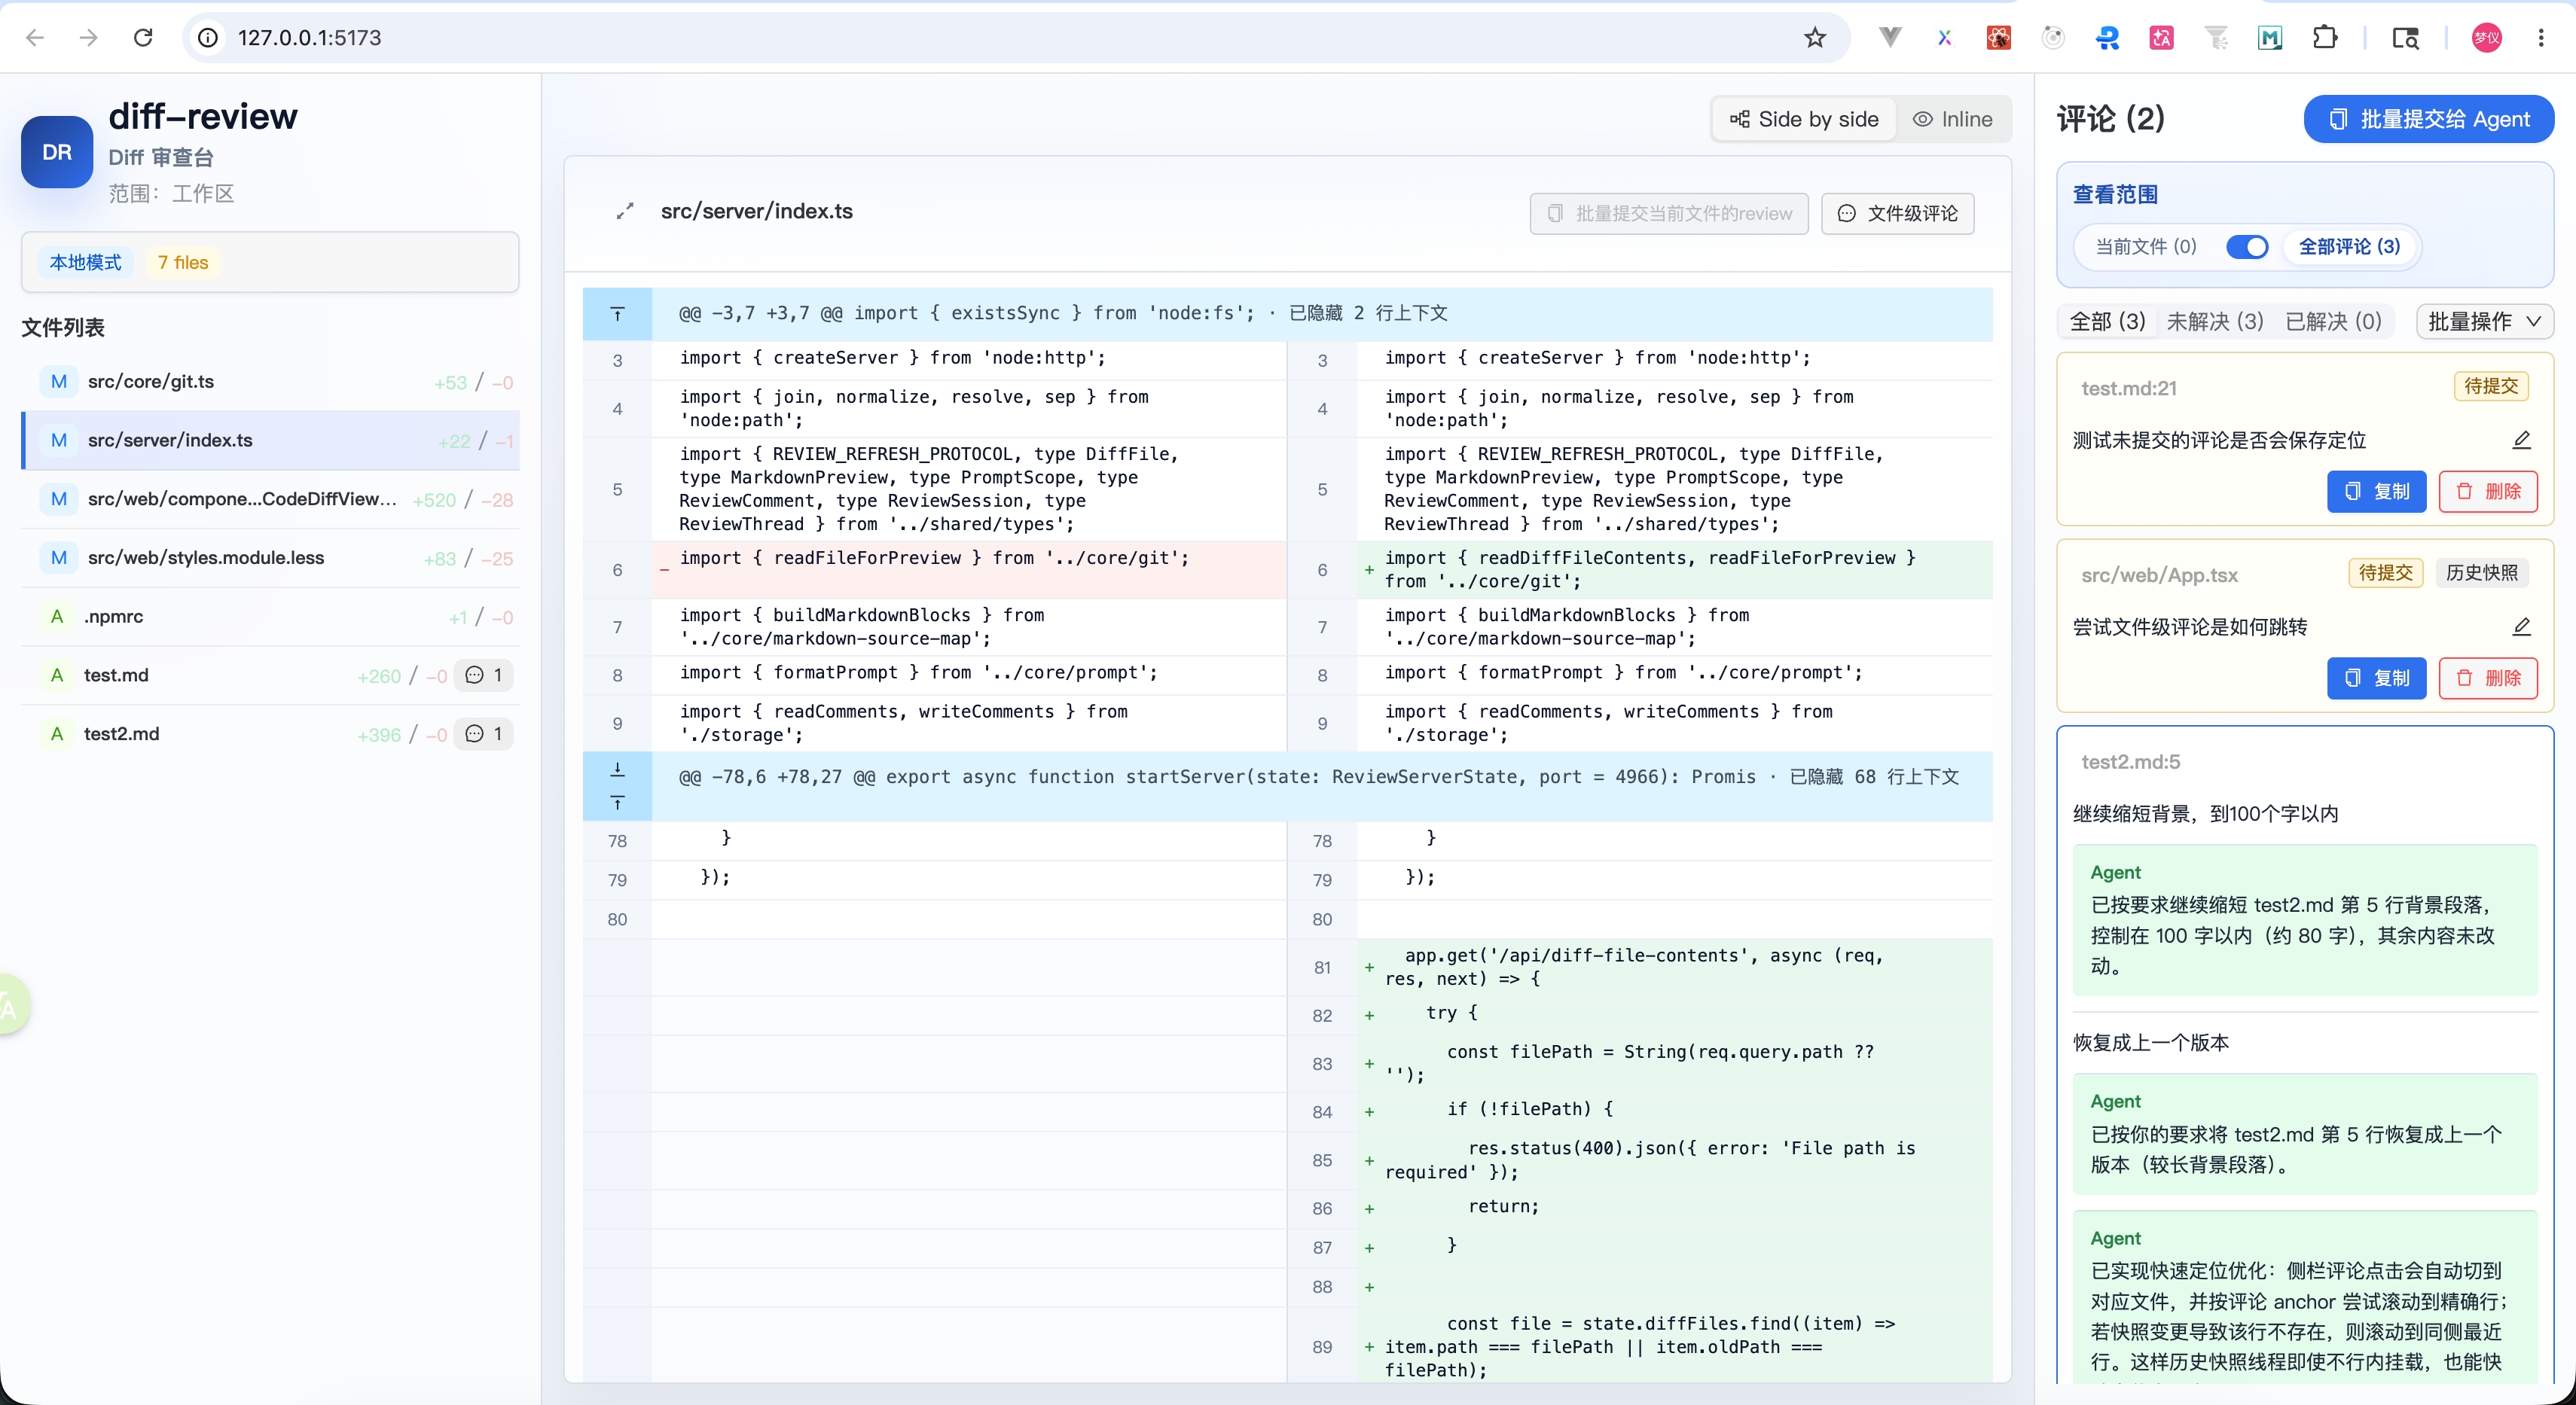
Task: Click the src/server/index.ts file header title
Action: 756,212
